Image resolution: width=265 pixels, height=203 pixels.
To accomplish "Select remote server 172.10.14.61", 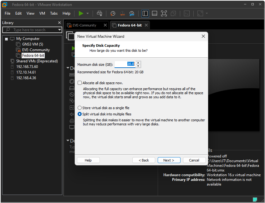I will (26, 72).
